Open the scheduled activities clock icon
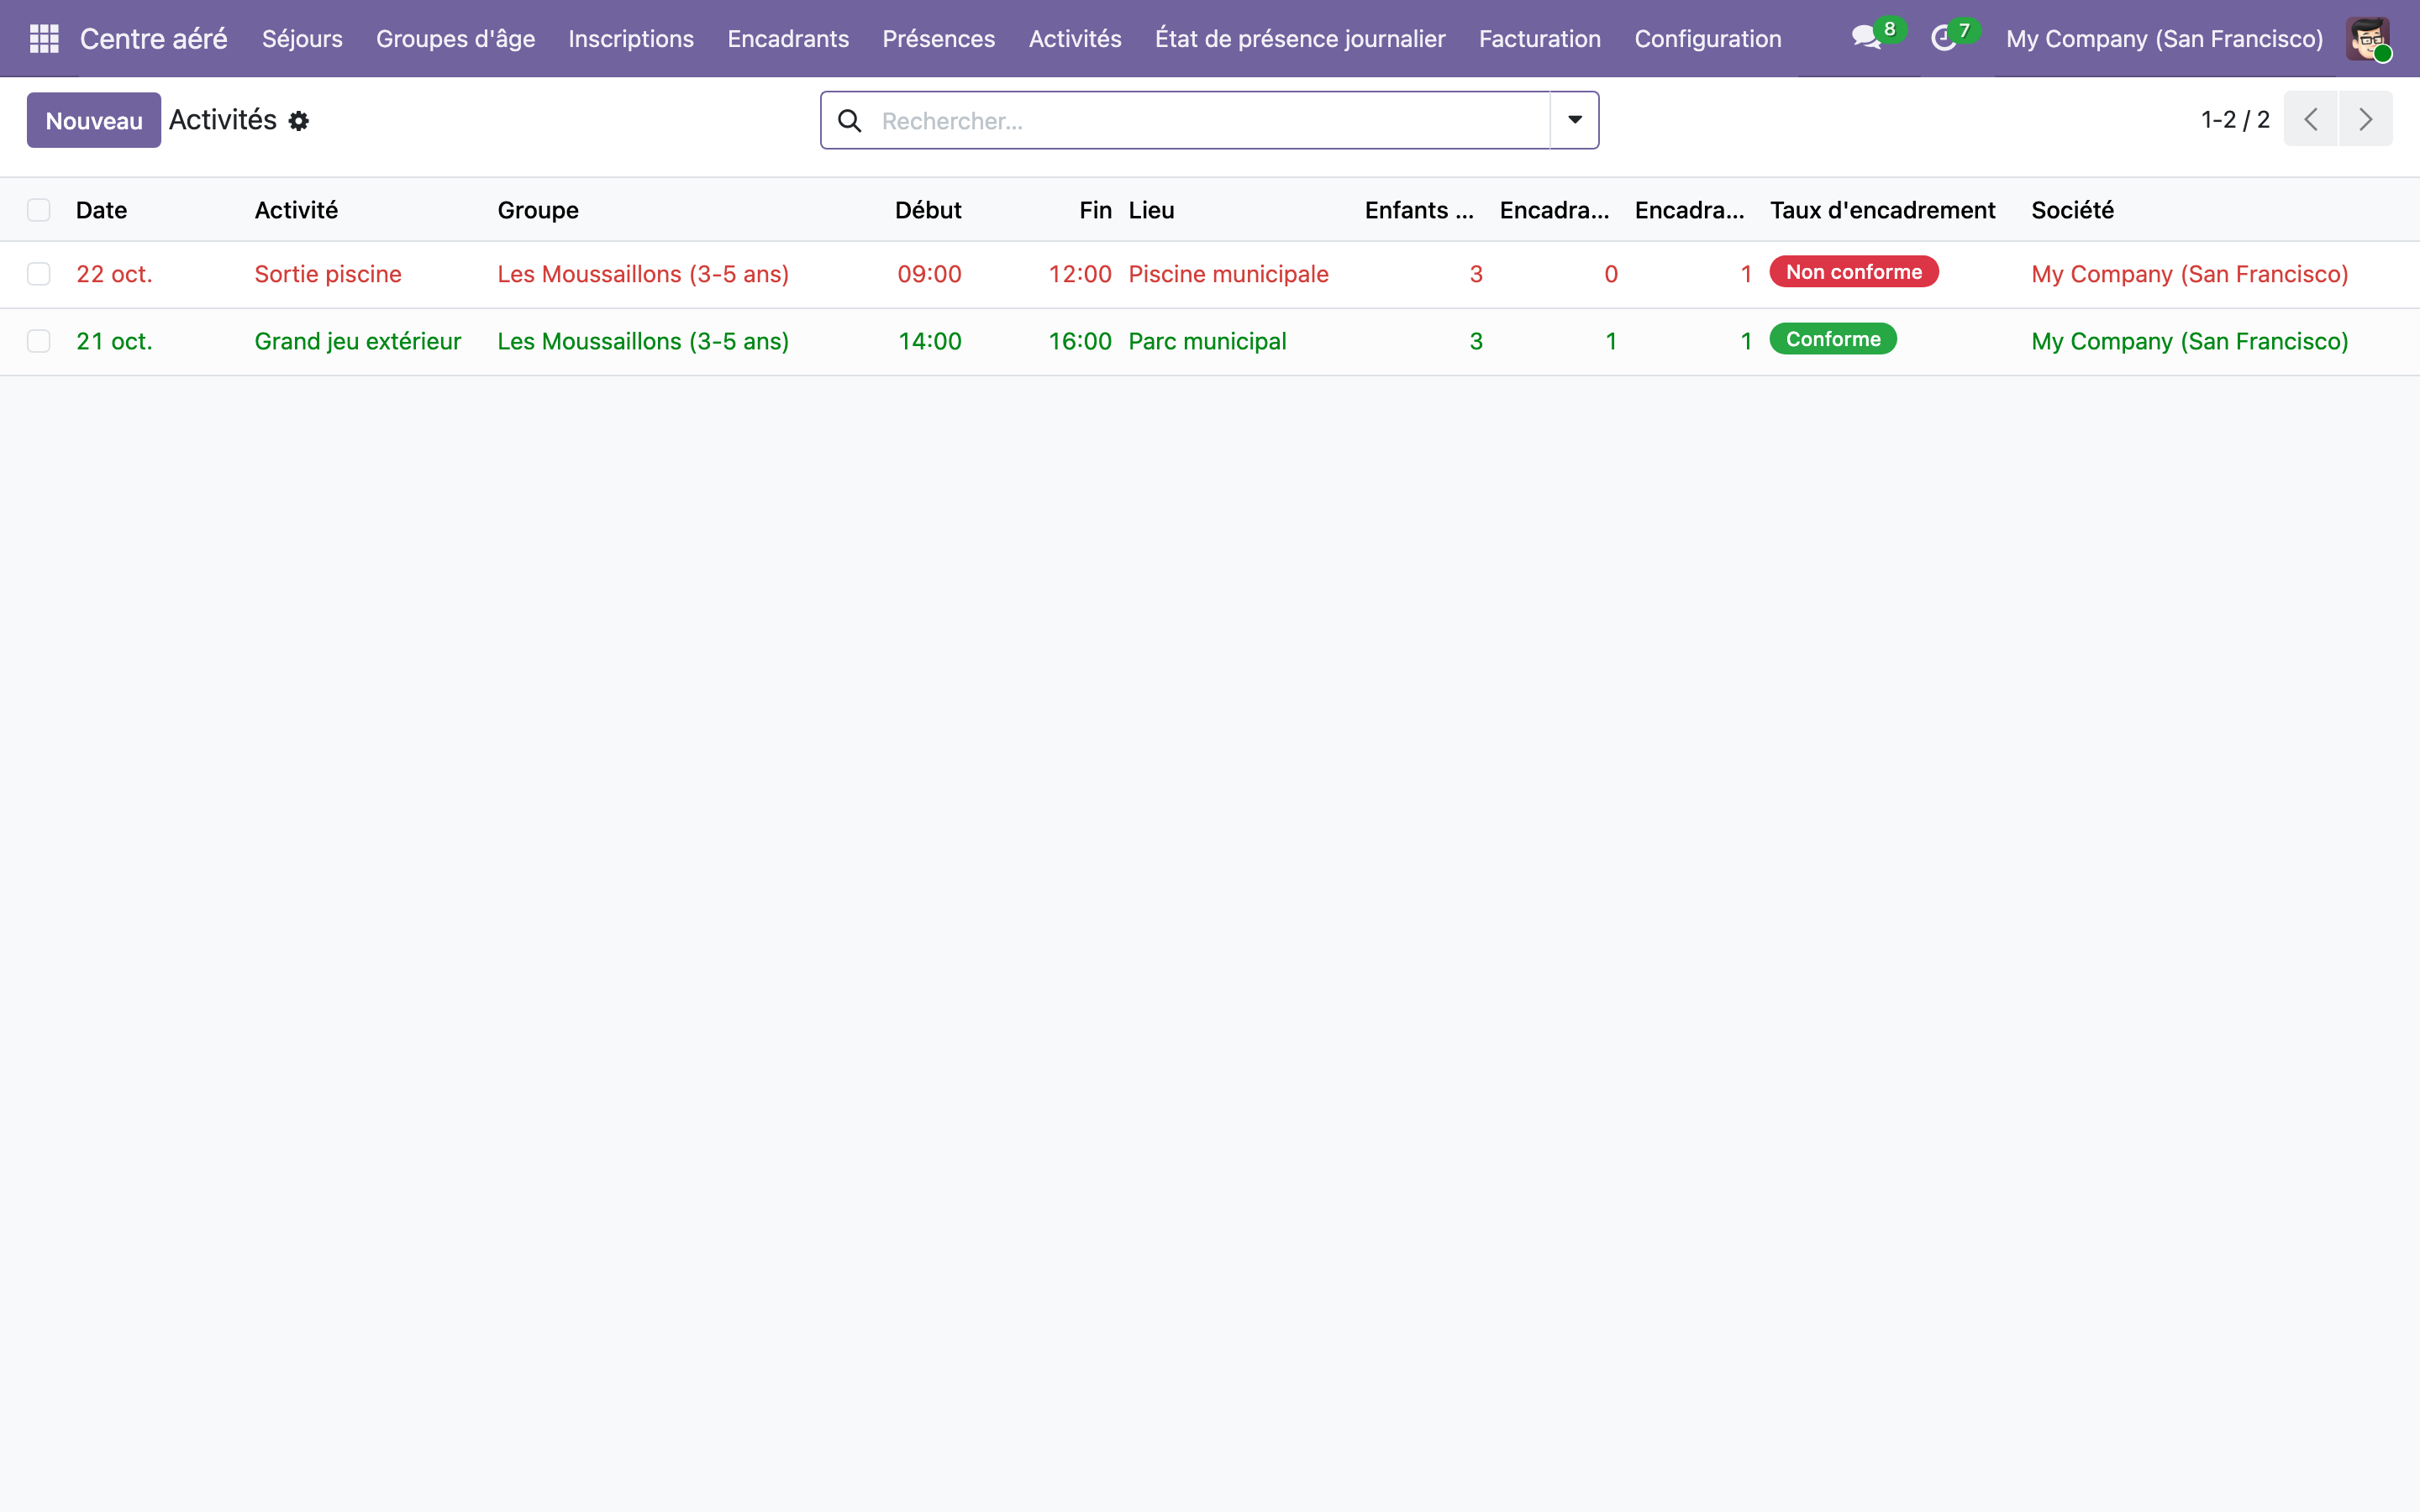Image resolution: width=2420 pixels, height=1512 pixels. click(1942, 38)
